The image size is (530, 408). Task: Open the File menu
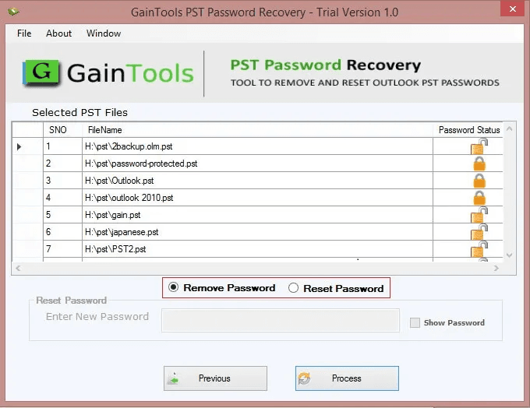[24, 33]
